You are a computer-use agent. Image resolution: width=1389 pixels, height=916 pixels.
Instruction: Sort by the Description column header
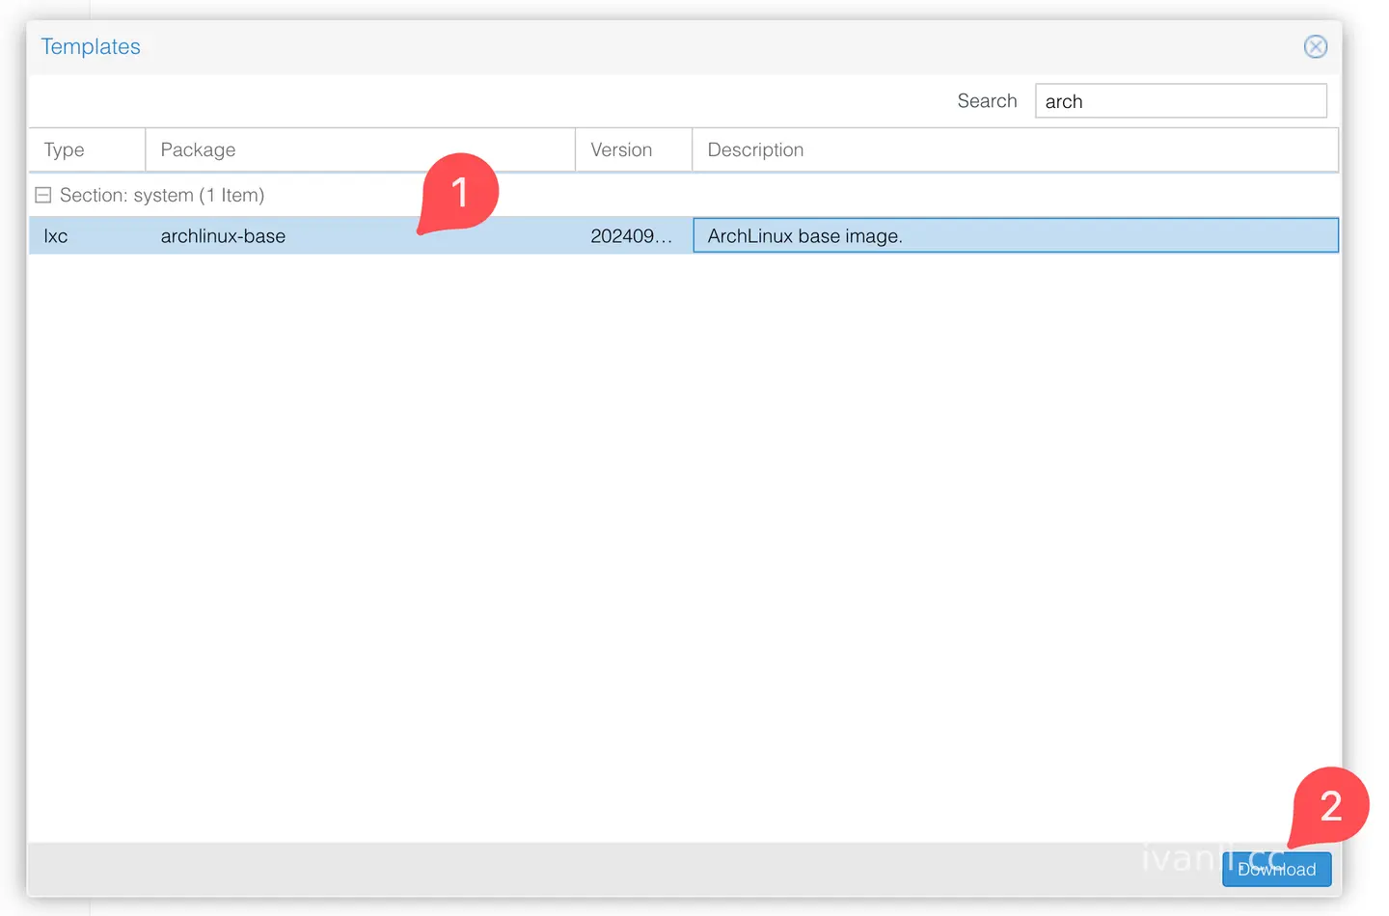[1015, 149]
